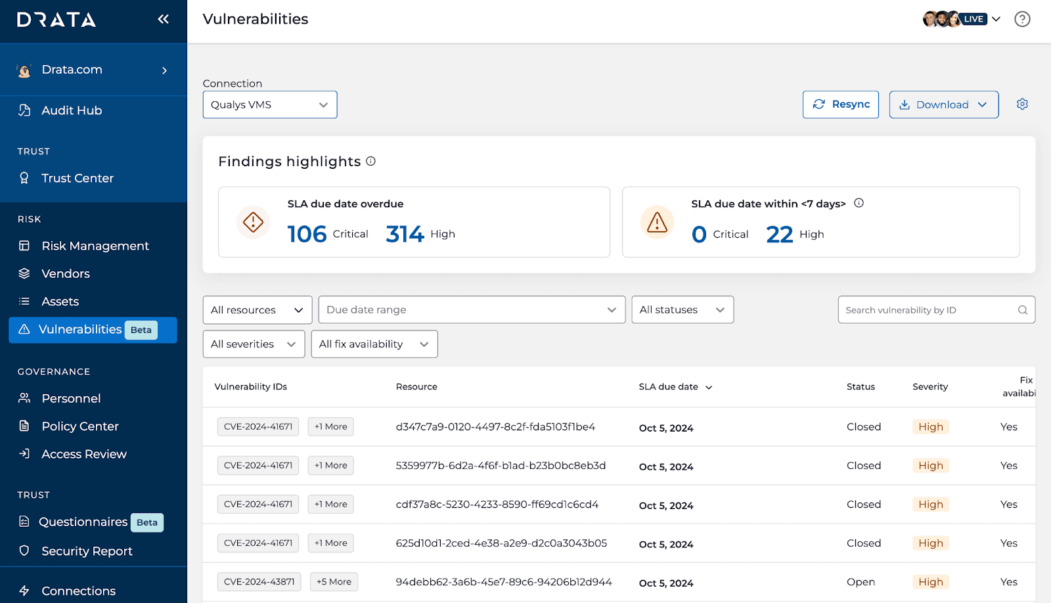This screenshot has height=603, width=1051.
Task: Click the info icon next to SLA within 7 days
Action: point(859,203)
